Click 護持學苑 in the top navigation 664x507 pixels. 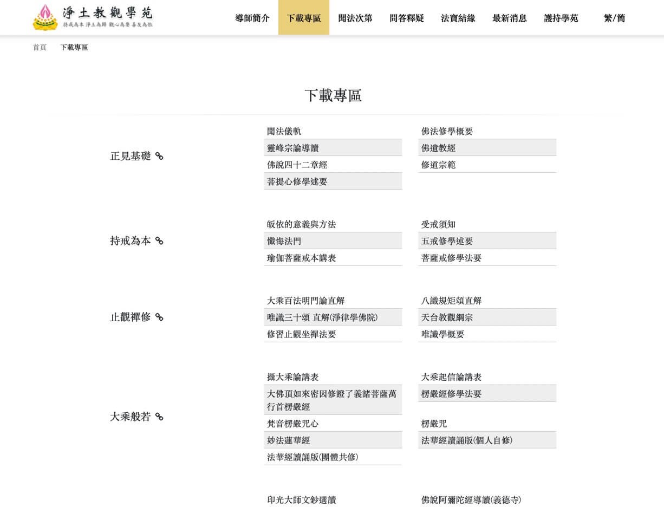click(x=561, y=18)
